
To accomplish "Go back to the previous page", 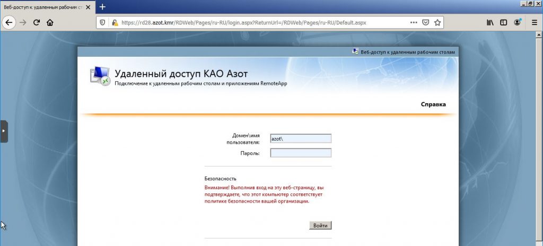I will click(x=8, y=22).
